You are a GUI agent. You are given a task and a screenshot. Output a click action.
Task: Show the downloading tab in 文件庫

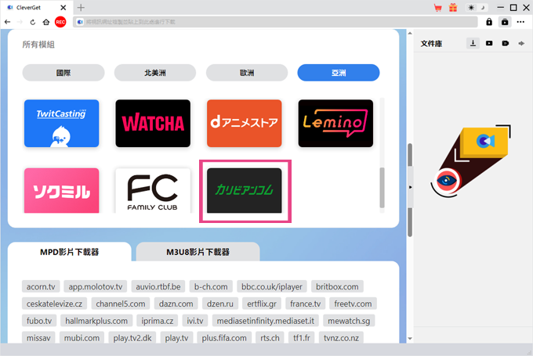(473, 44)
